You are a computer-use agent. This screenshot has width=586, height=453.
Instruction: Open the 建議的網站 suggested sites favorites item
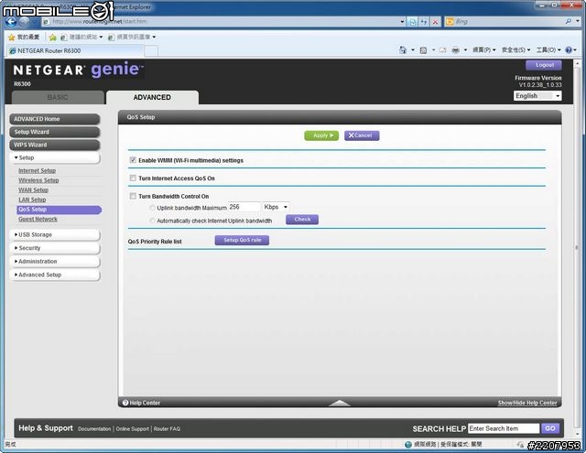coord(81,37)
